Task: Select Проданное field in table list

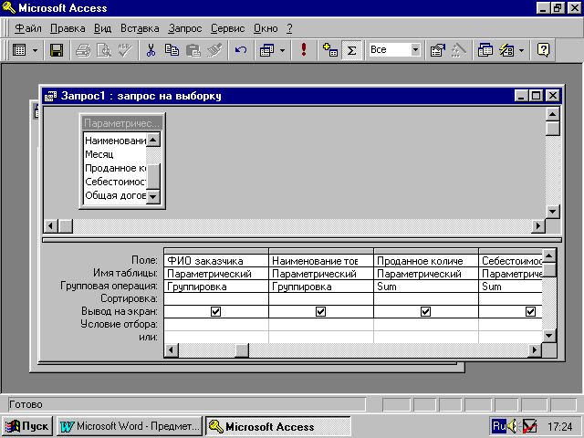Action: (116, 168)
